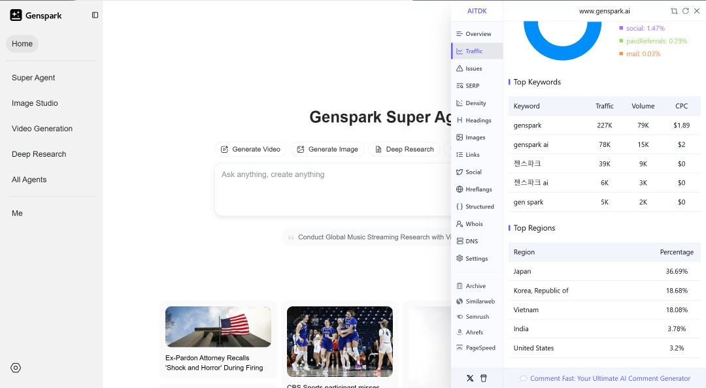Open All Agents

(29, 179)
